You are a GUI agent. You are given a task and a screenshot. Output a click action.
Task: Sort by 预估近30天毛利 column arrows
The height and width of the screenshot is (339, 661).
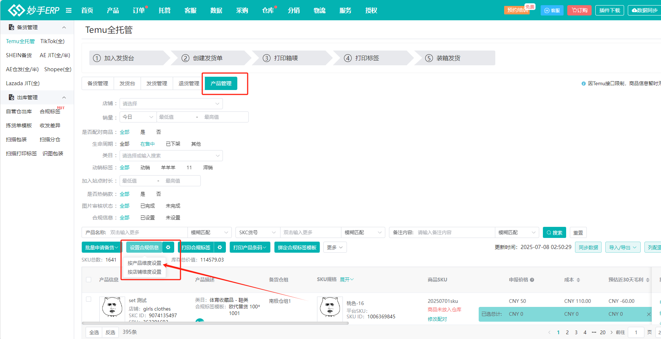coord(648,280)
